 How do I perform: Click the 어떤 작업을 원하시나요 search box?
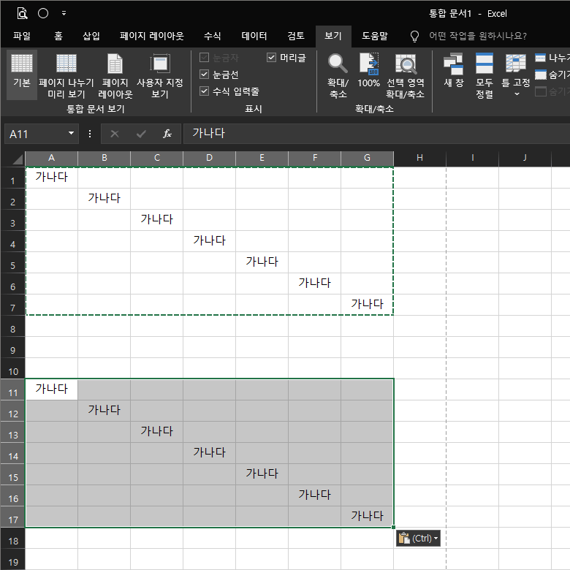coord(478,36)
